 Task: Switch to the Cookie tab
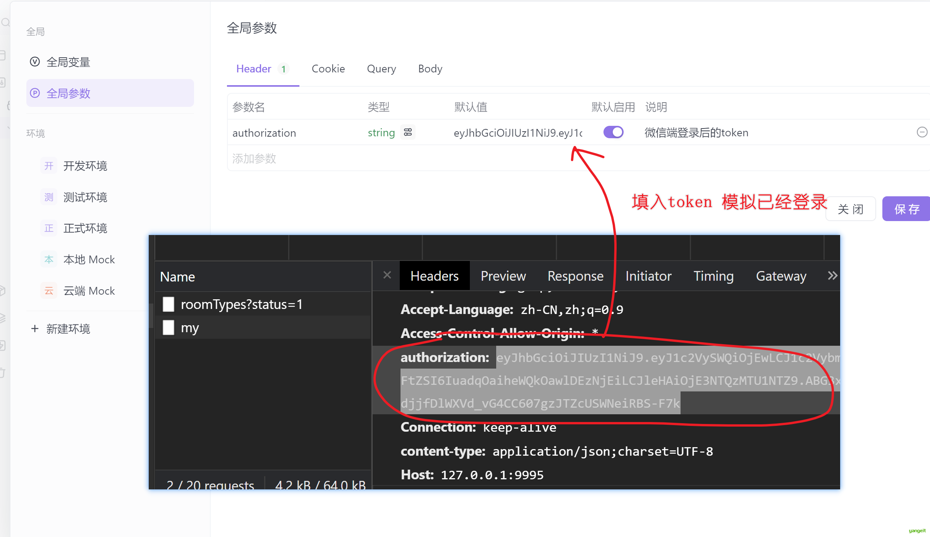click(x=328, y=69)
